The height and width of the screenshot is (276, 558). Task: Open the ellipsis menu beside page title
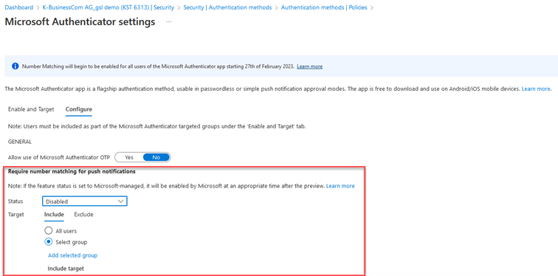(169, 22)
